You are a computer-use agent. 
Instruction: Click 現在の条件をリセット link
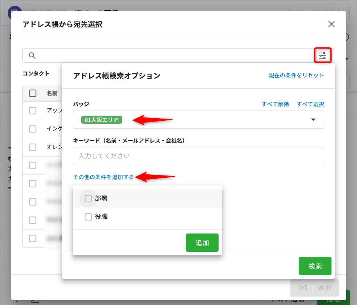pos(296,75)
